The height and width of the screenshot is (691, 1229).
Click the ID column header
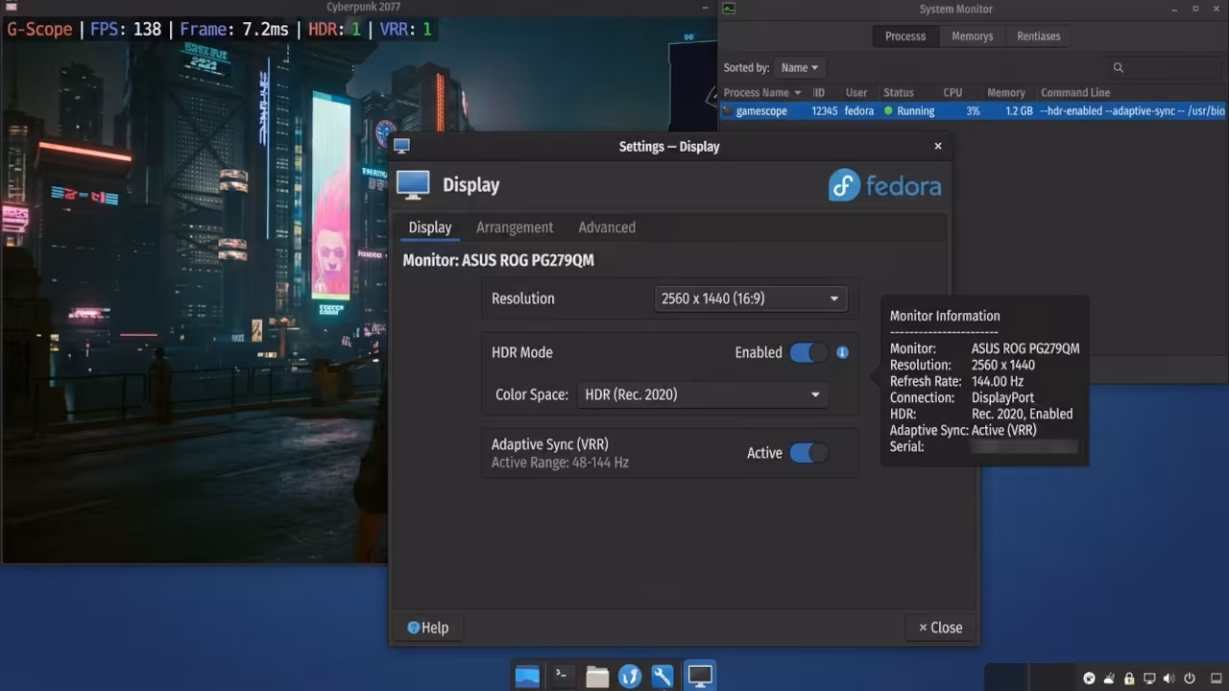click(819, 93)
